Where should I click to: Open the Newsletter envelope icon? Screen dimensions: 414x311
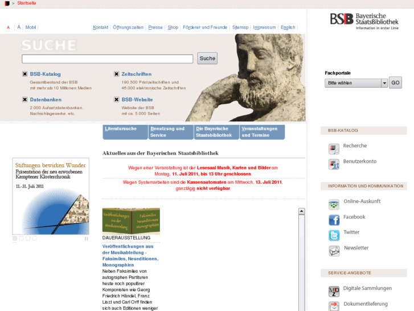(334, 251)
